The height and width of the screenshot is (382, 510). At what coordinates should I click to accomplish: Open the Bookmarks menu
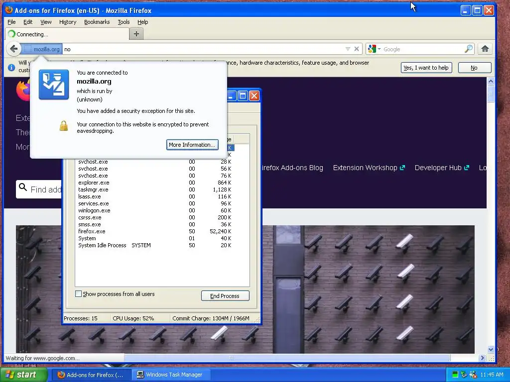click(97, 22)
